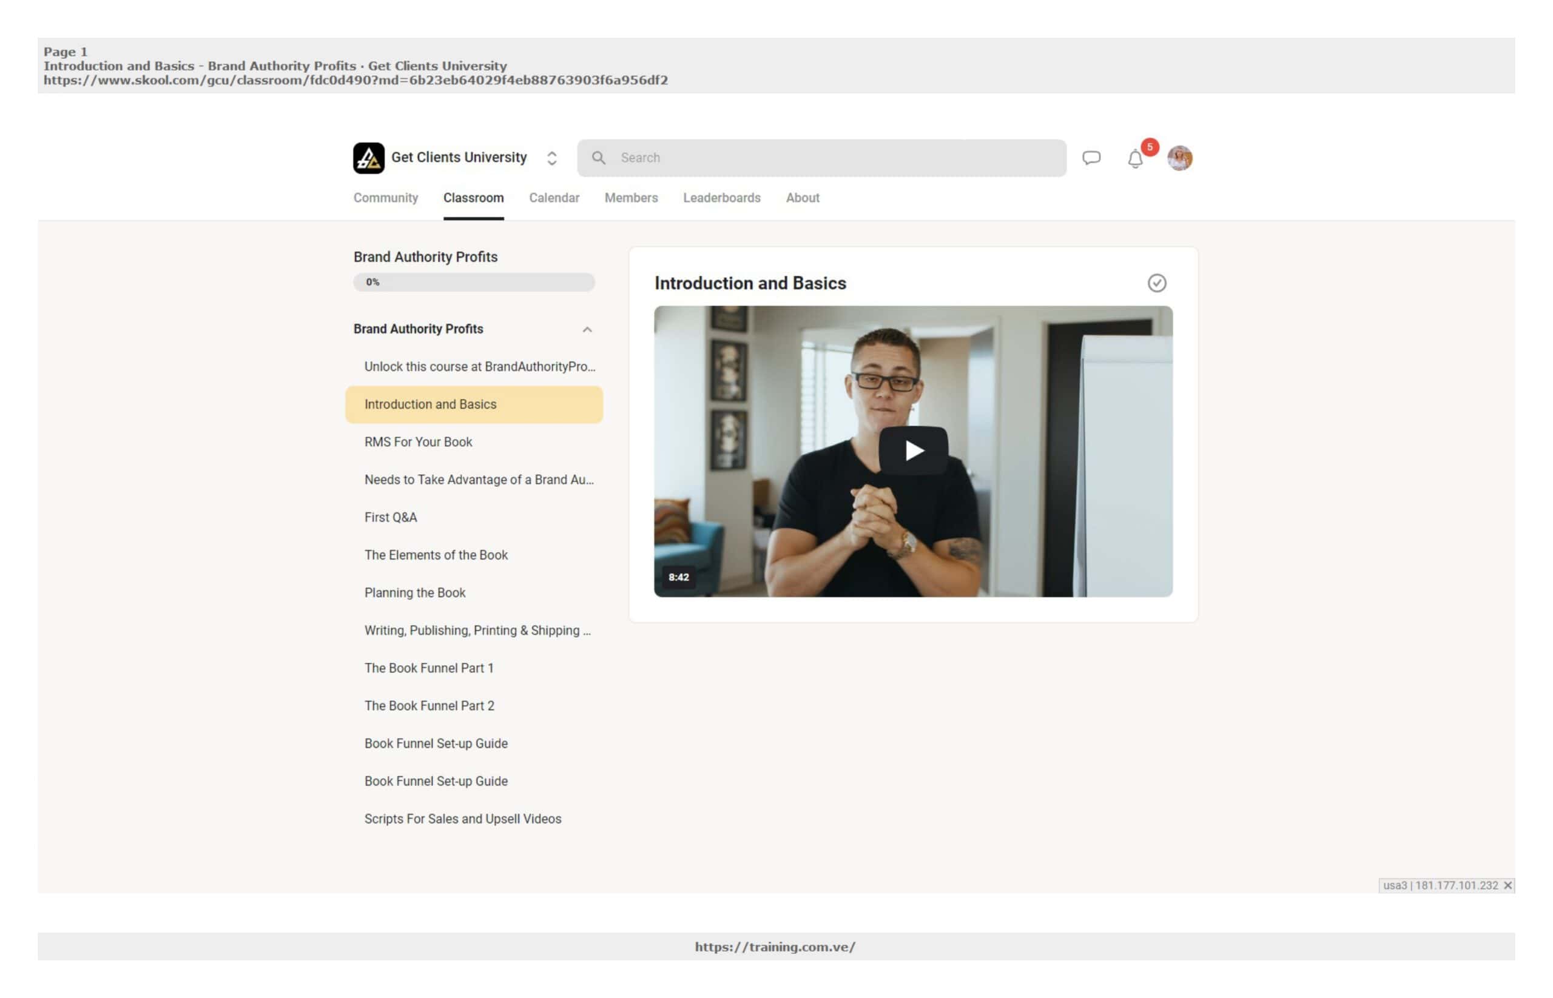This screenshot has height=998, width=1553.
Task: Collapse the Brand Authority Profits section
Action: pyautogui.click(x=586, y=330)
